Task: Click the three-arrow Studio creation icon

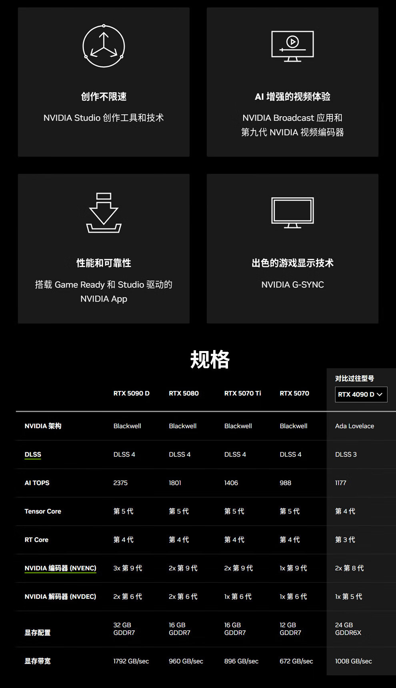Action: point(104,46)
